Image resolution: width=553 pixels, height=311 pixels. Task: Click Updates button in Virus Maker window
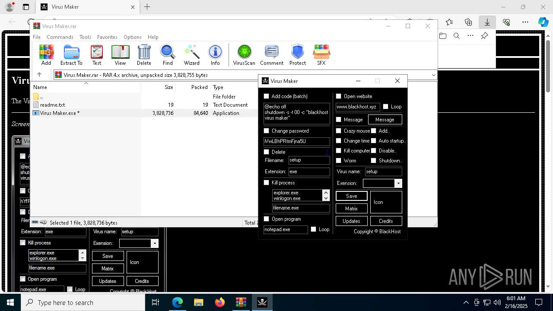(352, 221)
